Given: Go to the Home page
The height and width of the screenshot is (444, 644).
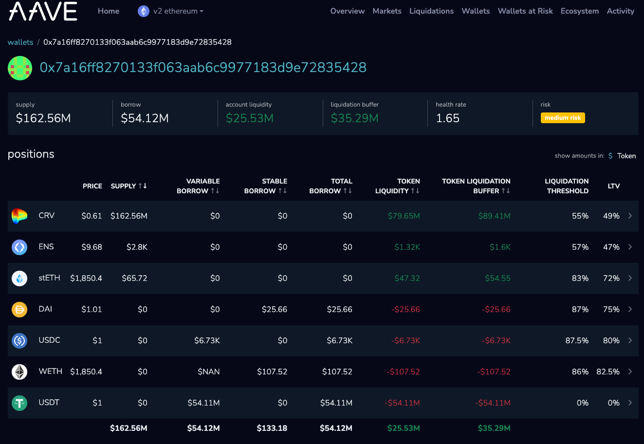Looking at the screenshot, I should [x=109, y=11].
